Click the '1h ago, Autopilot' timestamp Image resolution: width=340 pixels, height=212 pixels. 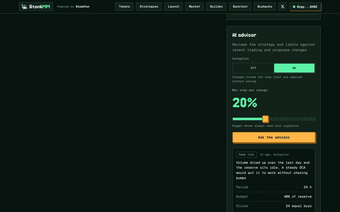coord(274,155)
